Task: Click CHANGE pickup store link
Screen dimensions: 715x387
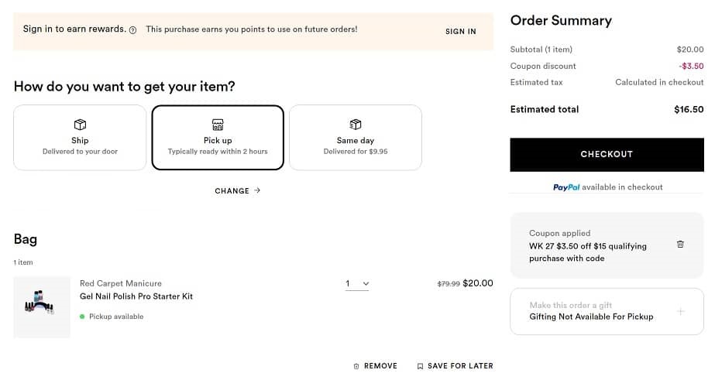Action: pyautogui.click(x=237, y=191)
